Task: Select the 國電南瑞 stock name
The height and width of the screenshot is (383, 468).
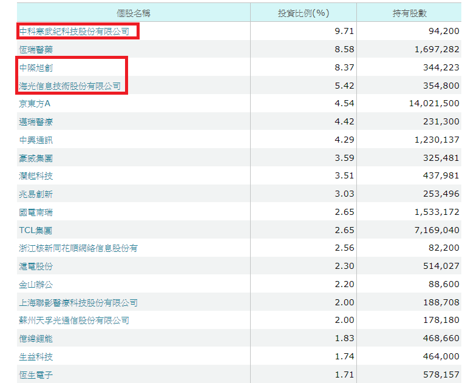Action: (36, 212)
